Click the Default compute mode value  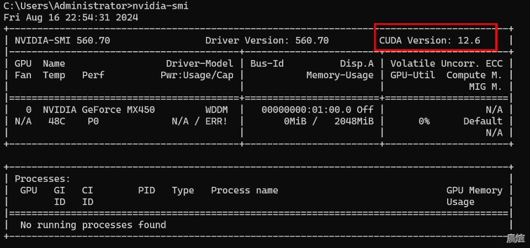(x=483, y=121)
